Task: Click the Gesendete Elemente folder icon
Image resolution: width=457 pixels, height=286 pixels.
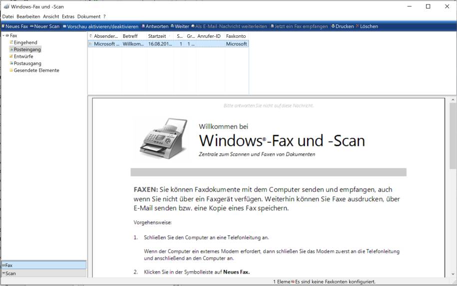Action: coord(11,70)
